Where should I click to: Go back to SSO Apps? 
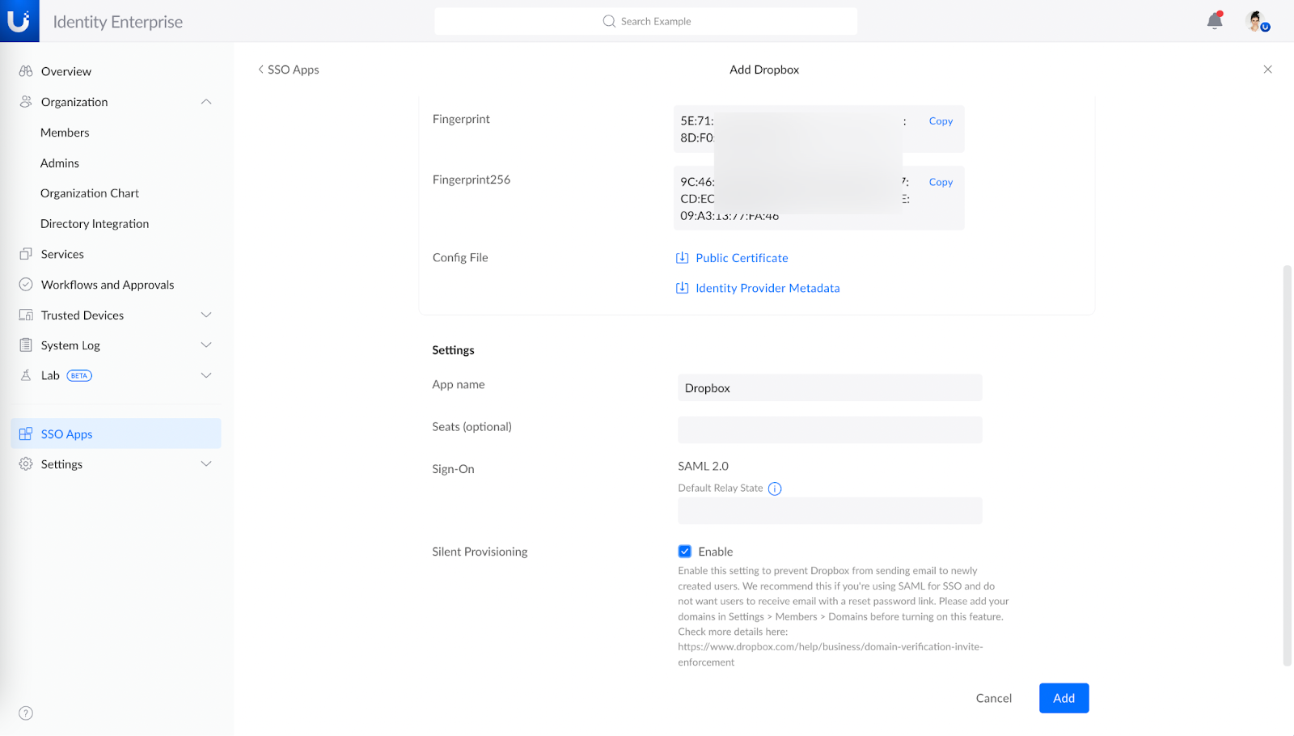point(288,70)
